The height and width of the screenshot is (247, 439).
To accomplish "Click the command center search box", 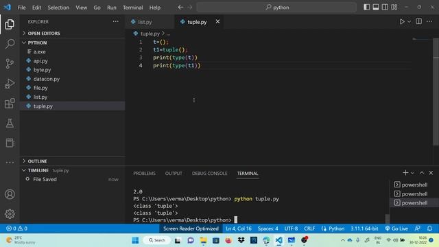I will [x=276, y=8].
